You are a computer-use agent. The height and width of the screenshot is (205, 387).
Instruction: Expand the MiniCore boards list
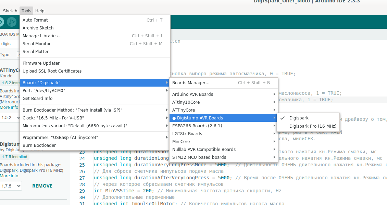pyautogui.click(x=224, y=142)
